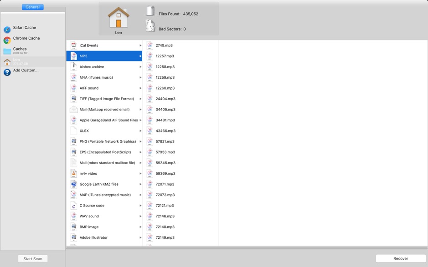Expand the XLSX category arrow
The width and height of the screenshot is (428, 267).
[x=140, y=131]
